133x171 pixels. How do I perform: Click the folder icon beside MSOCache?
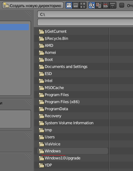(42, 88)
